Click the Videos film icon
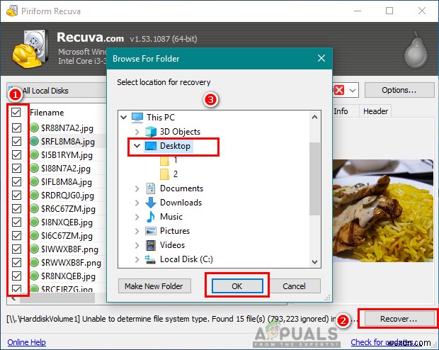 [x=151, y=245]
